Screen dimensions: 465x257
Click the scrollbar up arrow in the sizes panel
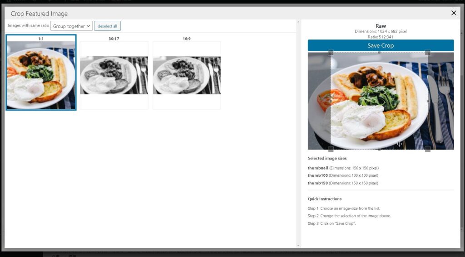coord(298,22)
